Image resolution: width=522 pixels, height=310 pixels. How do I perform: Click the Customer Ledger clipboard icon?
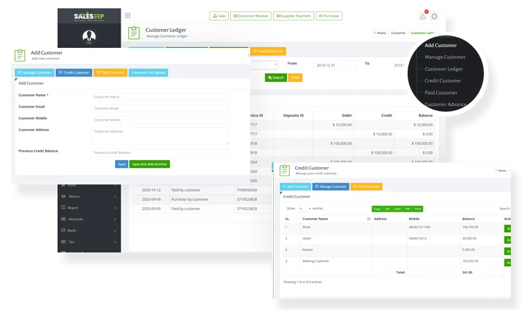coord(134,33)
